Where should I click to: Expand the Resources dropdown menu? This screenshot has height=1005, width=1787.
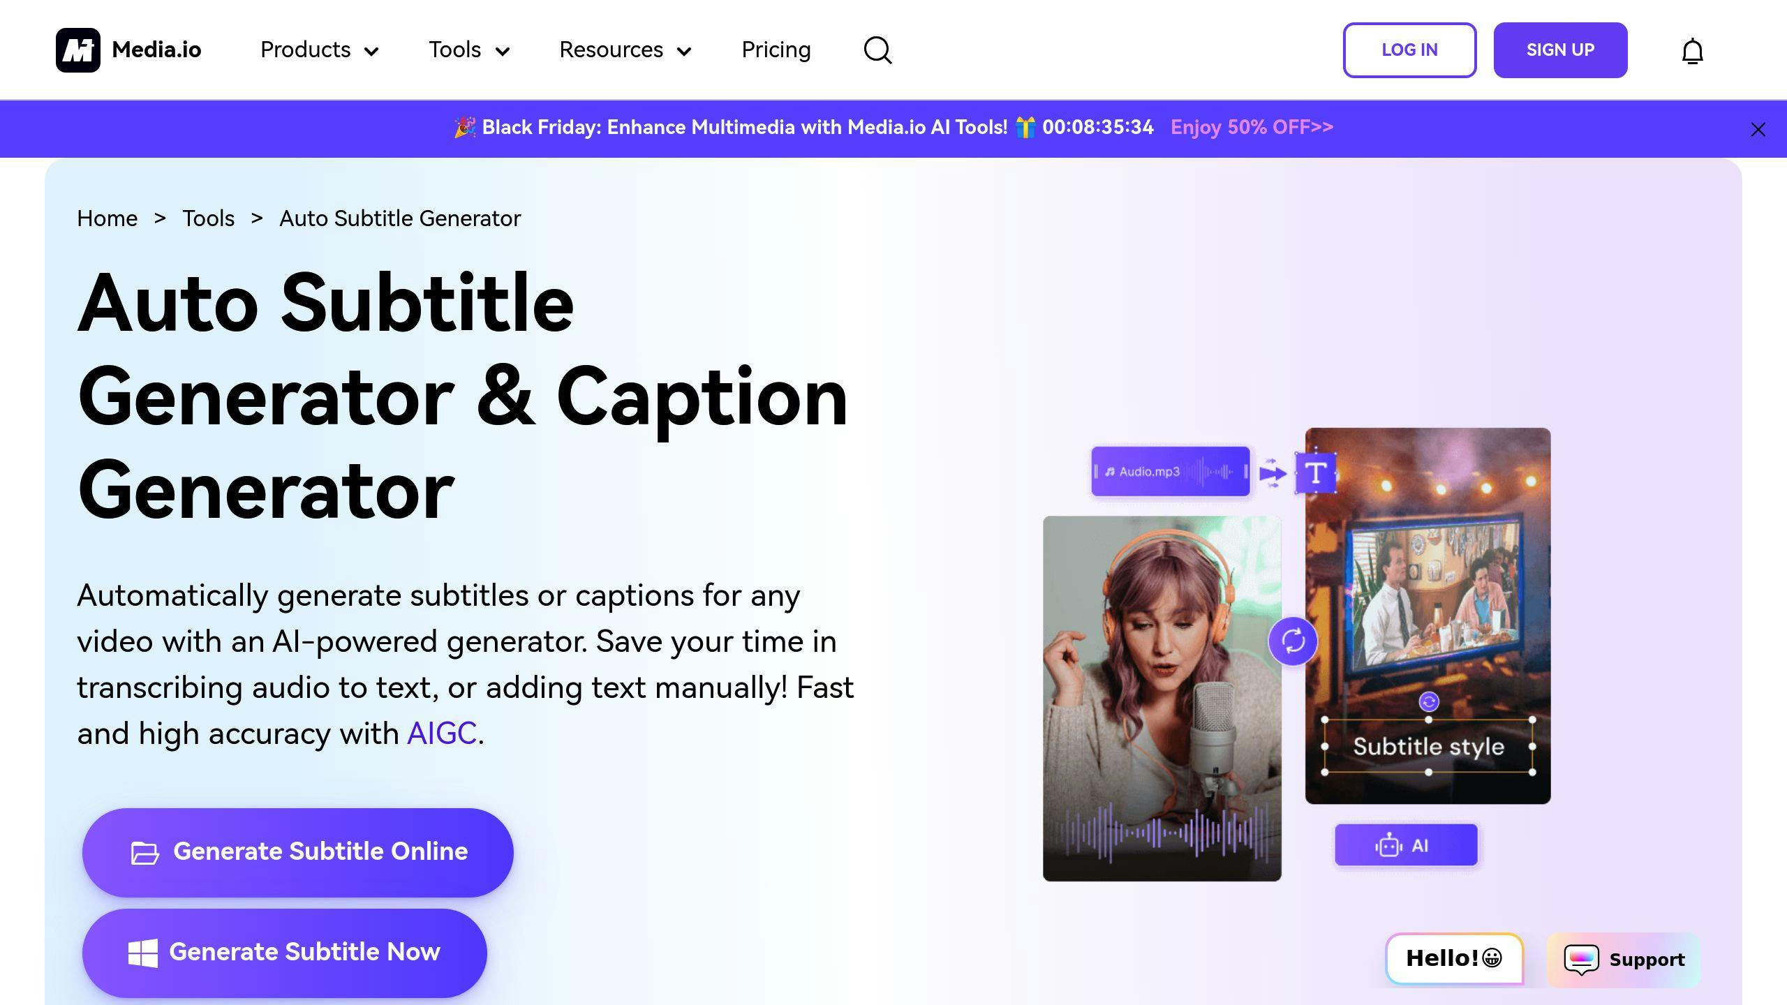[625, 50]
